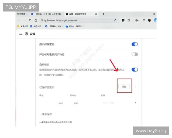Open the extensions icon next to notes tool

click(x=129, y=20)
